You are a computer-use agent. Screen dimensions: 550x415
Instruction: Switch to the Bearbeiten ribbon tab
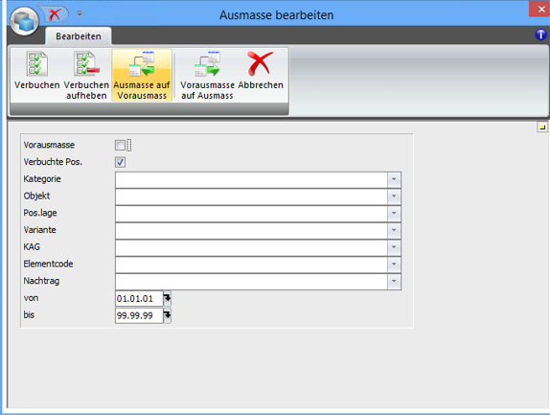click(x=79, y=36)
